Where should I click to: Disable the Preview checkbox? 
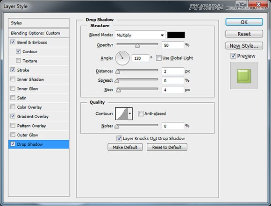tap(233, 56)
